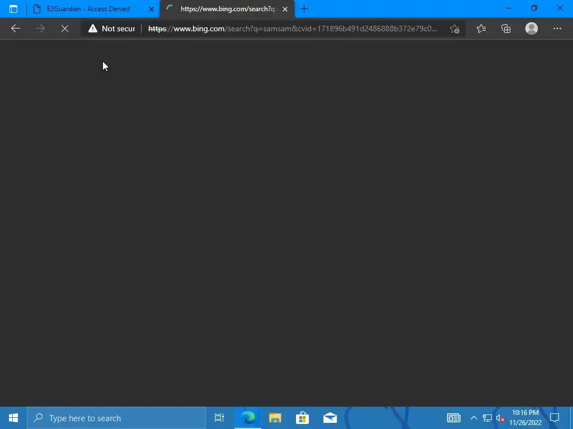The width and height of the screenshot is (573, 429).
Task: Stop loading the page
Action: (x=65, y=28)
